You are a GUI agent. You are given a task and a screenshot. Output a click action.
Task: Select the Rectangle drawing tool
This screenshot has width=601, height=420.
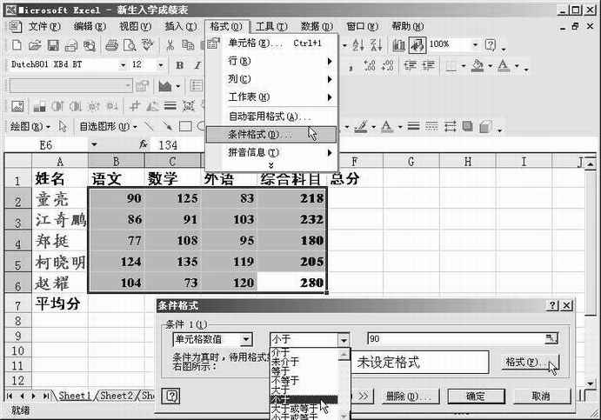click(185, 126)
